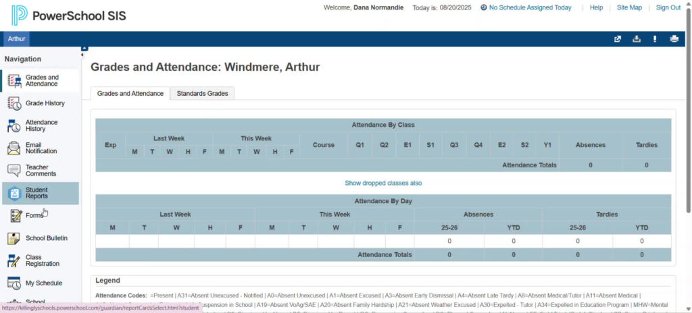Click the open-in-new-window icon in header bar
This screenshot has height=313, width=692.
618,39
